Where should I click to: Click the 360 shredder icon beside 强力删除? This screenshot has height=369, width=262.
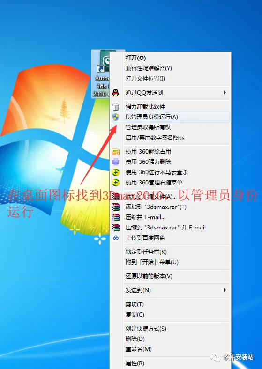116,162
